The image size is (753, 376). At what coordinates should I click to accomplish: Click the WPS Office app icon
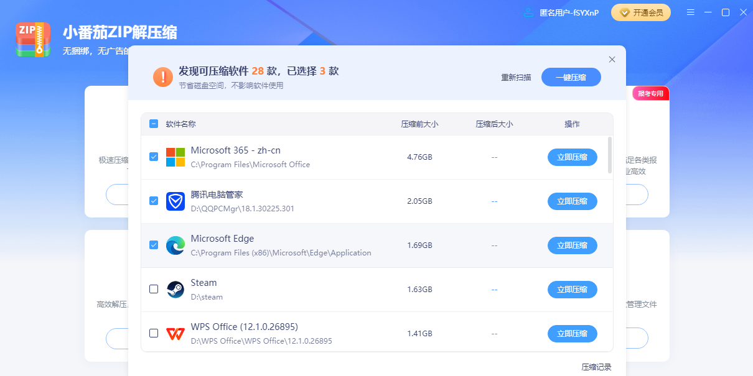(175, 334)
